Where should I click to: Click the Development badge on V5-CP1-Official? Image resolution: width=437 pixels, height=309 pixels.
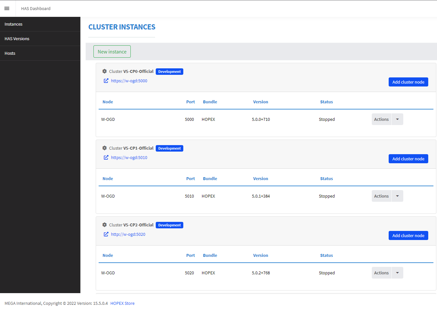(x=169, y=148)
